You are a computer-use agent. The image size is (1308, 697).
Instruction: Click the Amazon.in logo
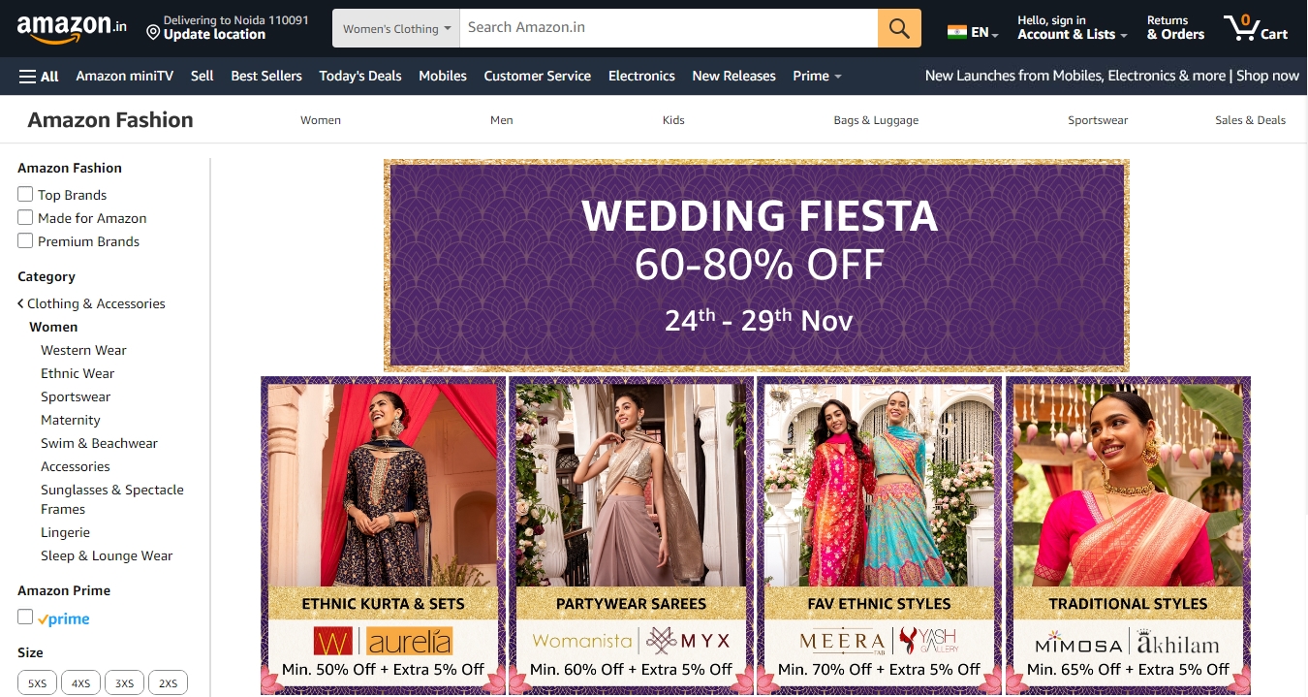[72, 28]
